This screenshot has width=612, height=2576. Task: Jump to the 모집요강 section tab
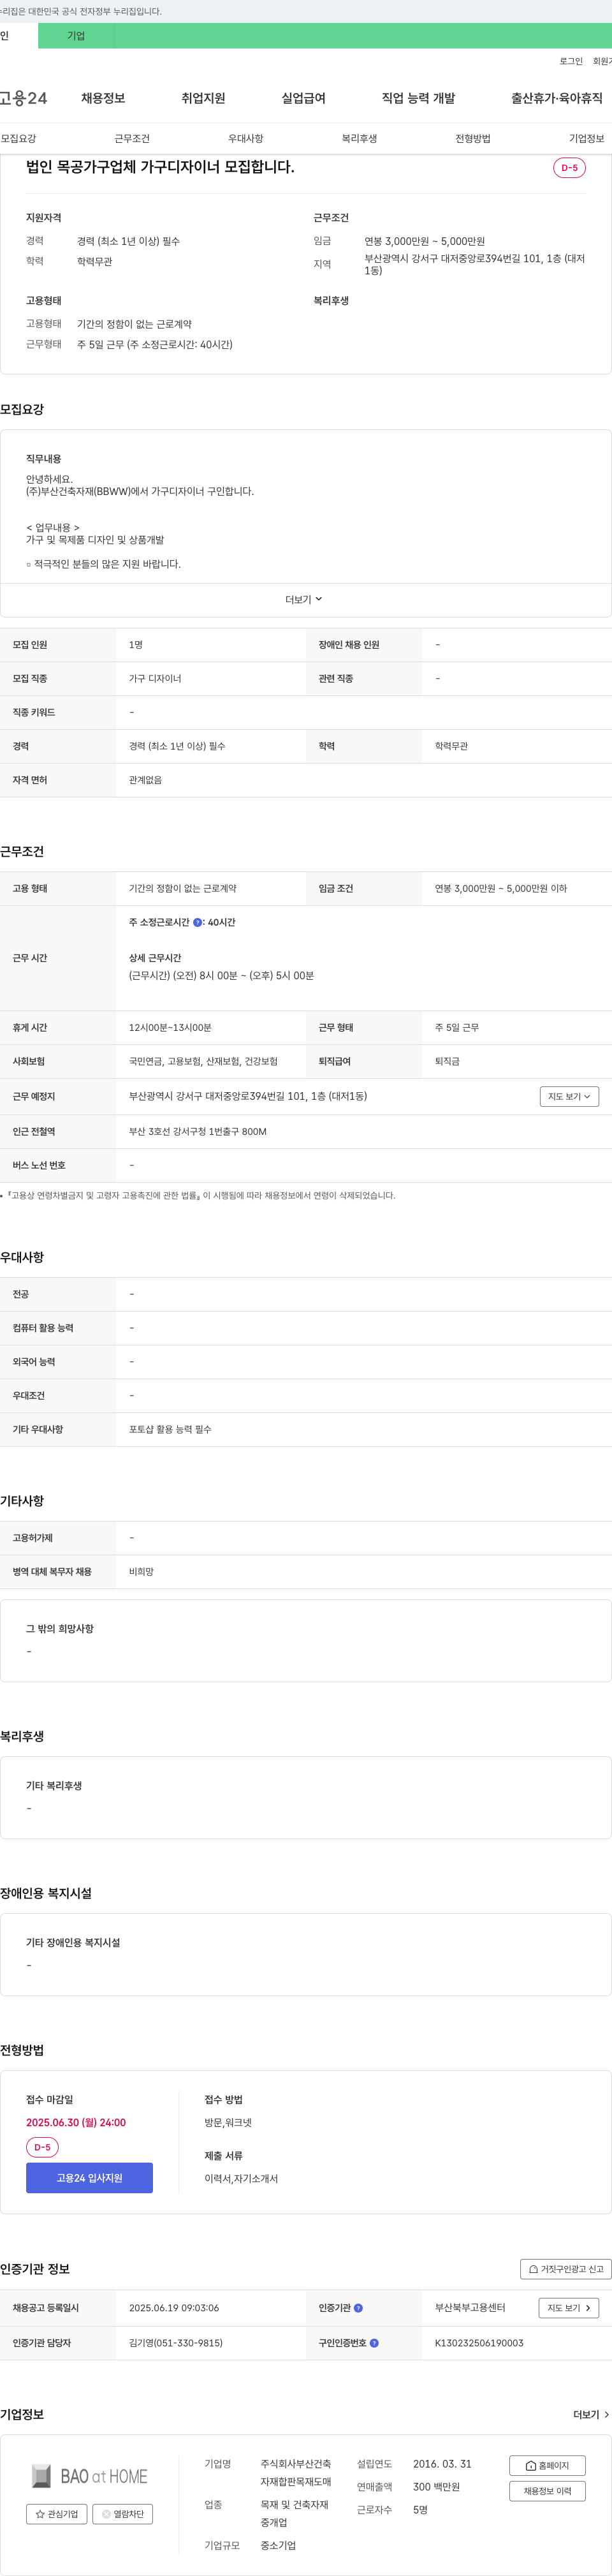[18, 139]
